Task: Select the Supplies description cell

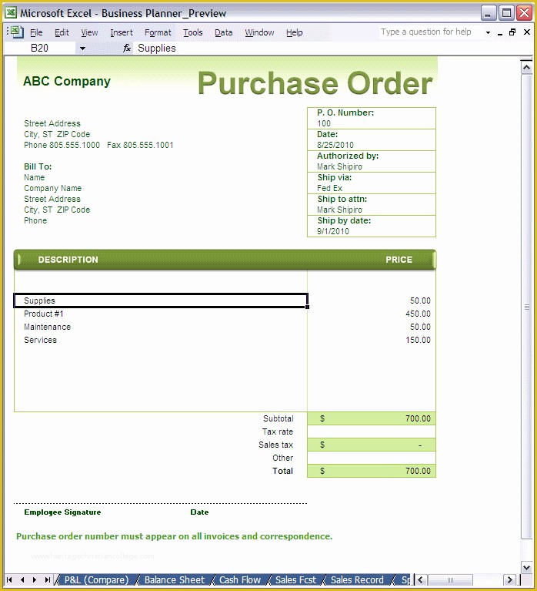Action: pyautogui.click(x=161, y=301)
